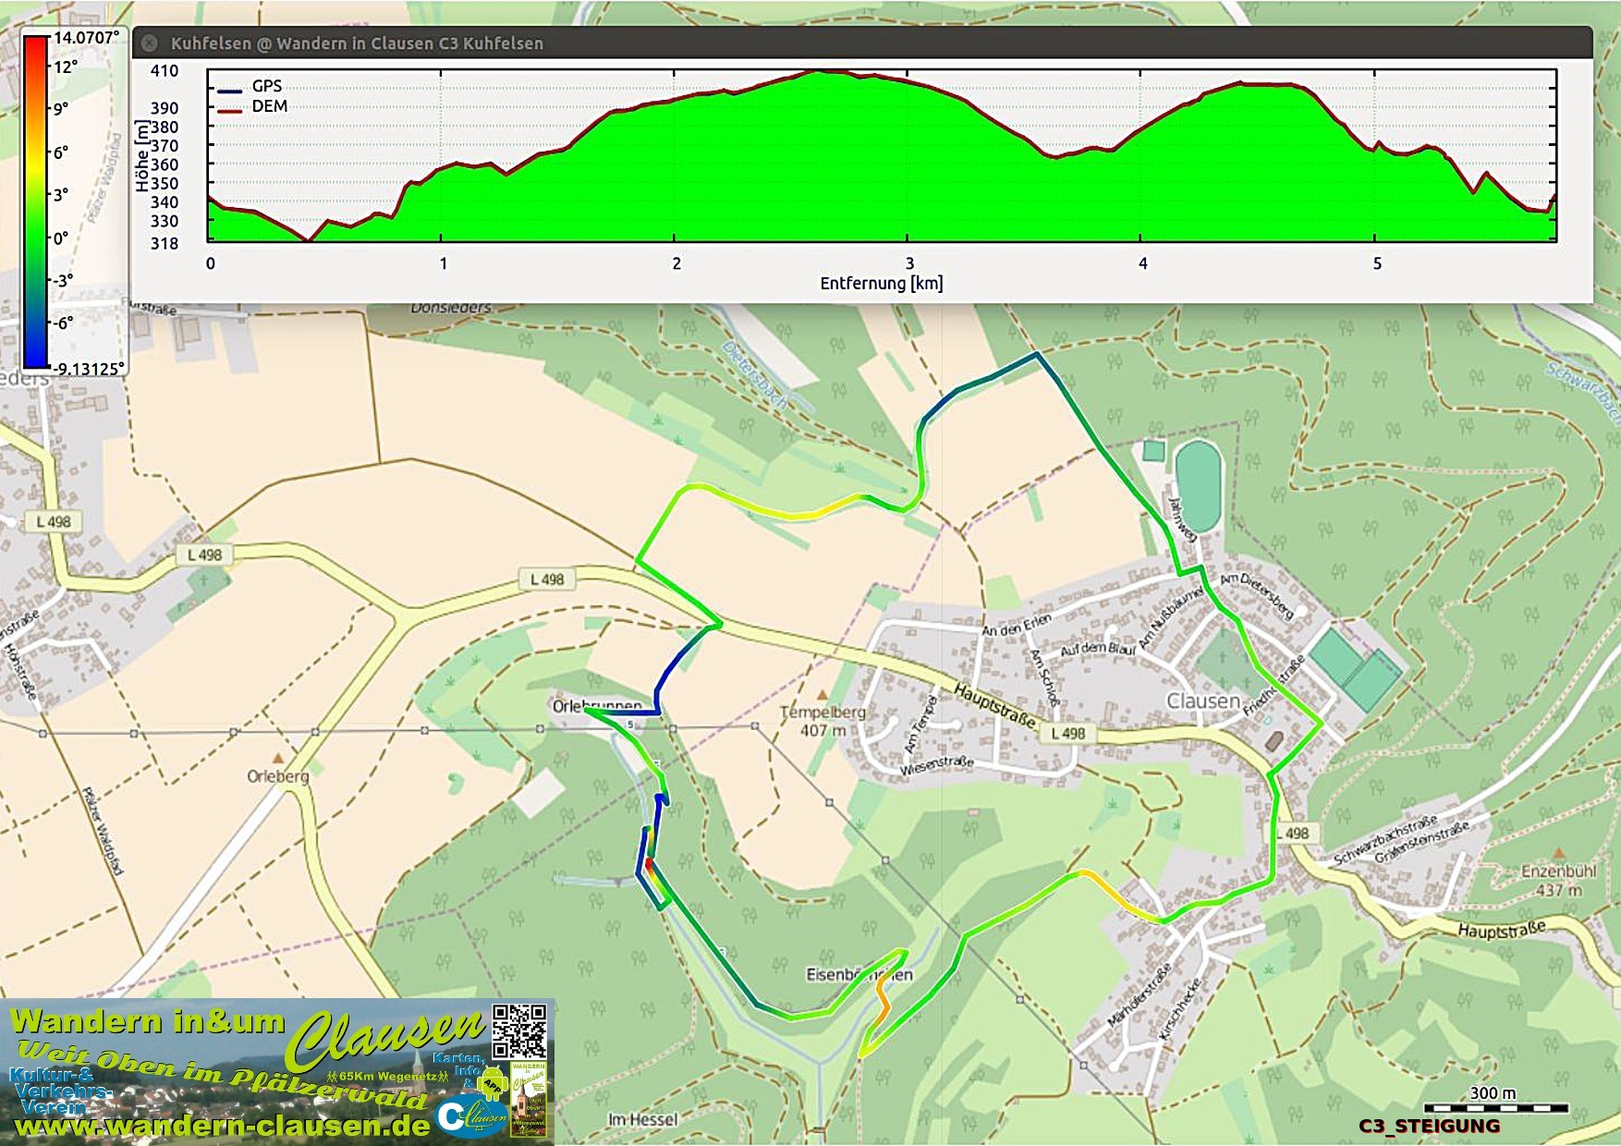Select the 'Tempelberg 407 m' label

(x=823, y=721)
